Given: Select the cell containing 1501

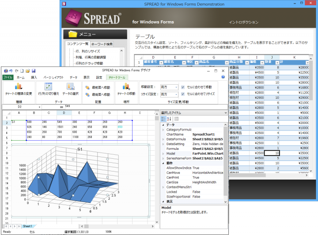Looking at the screenshot, I should click(x=64, y=127).
